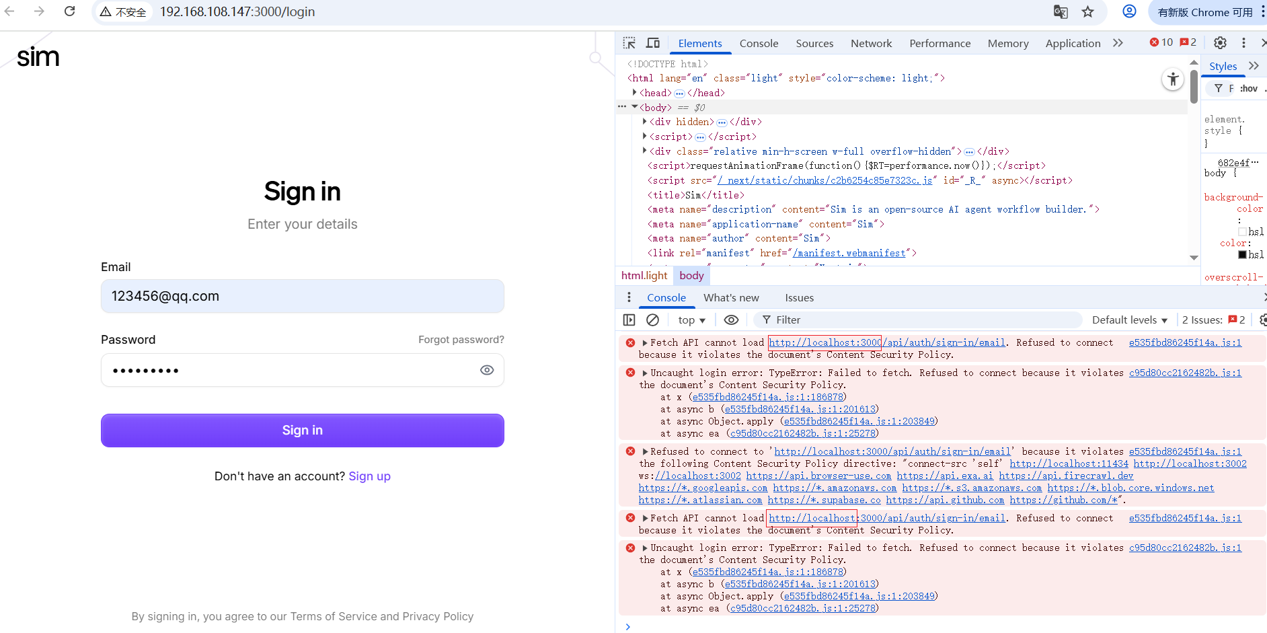Click the accessibility tree toggle button

pos(1173,79)
